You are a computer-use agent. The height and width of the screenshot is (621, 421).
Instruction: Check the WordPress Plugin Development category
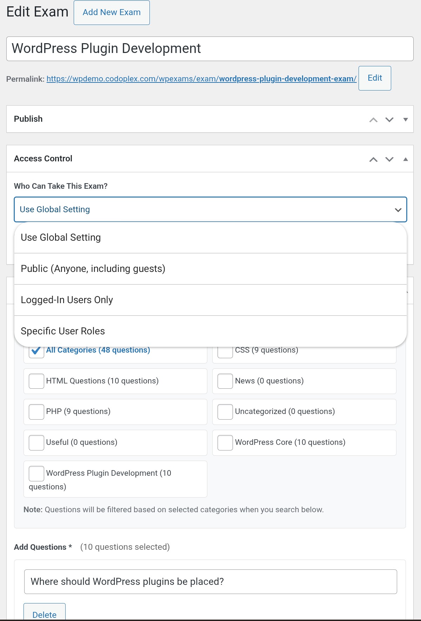36,473
